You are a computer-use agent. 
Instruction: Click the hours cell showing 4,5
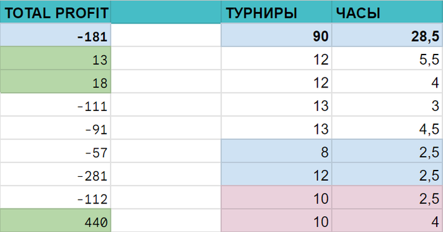387,128
